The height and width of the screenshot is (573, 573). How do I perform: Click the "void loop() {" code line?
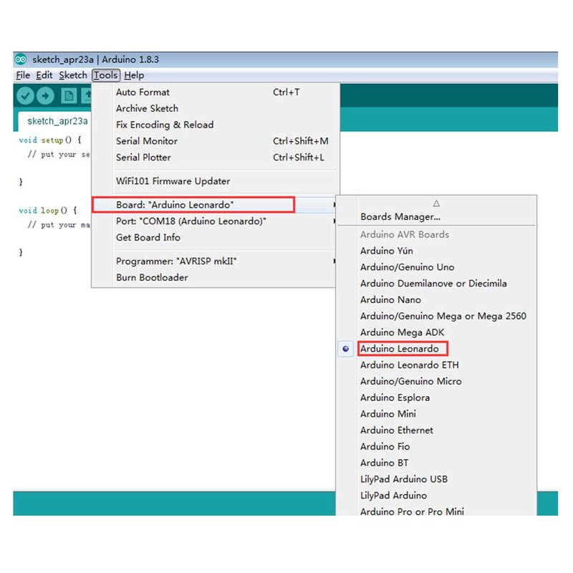(48, 211)
